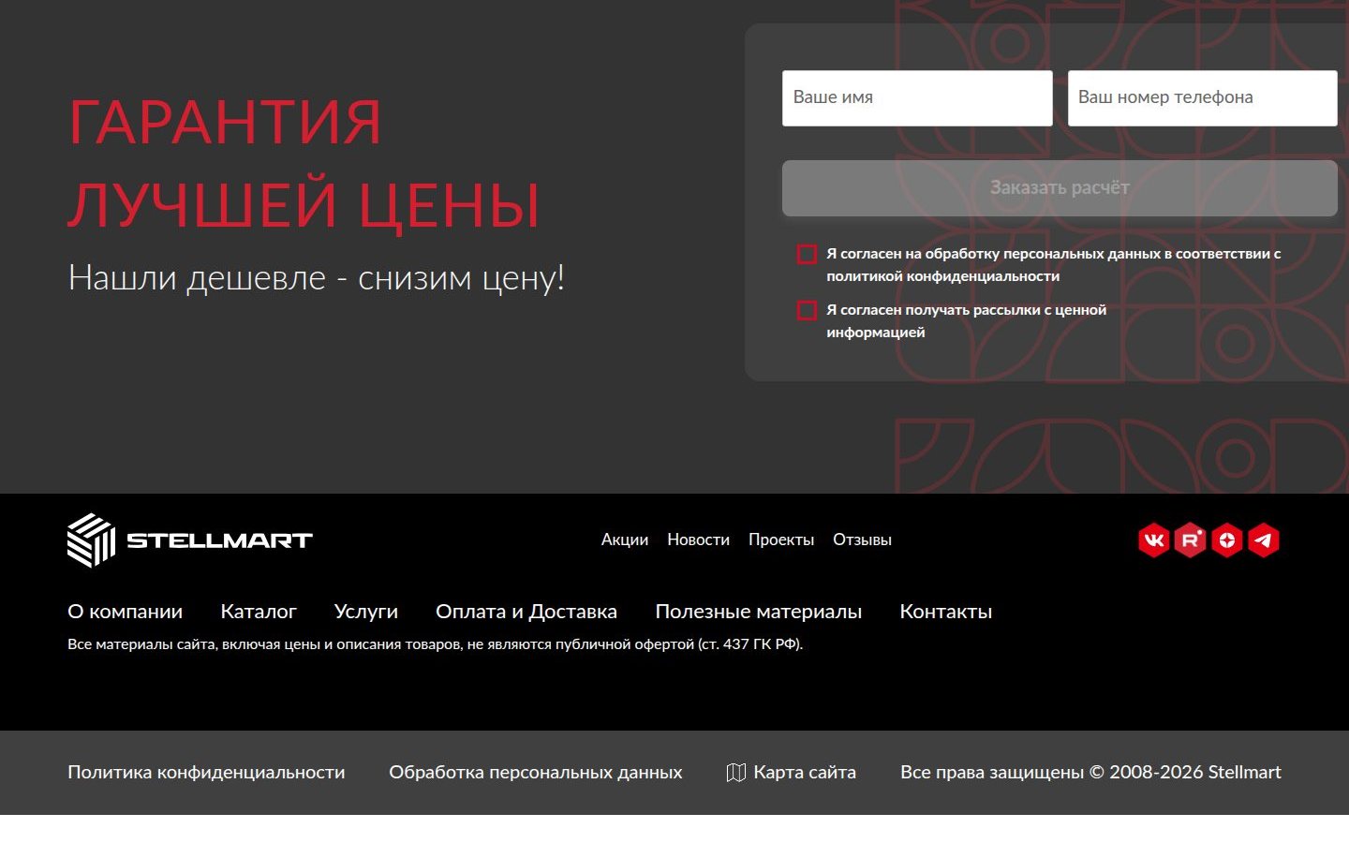Viewport: 1349px width, 843px height.
Task: Go to the Новости section
Action: point(698,540)
